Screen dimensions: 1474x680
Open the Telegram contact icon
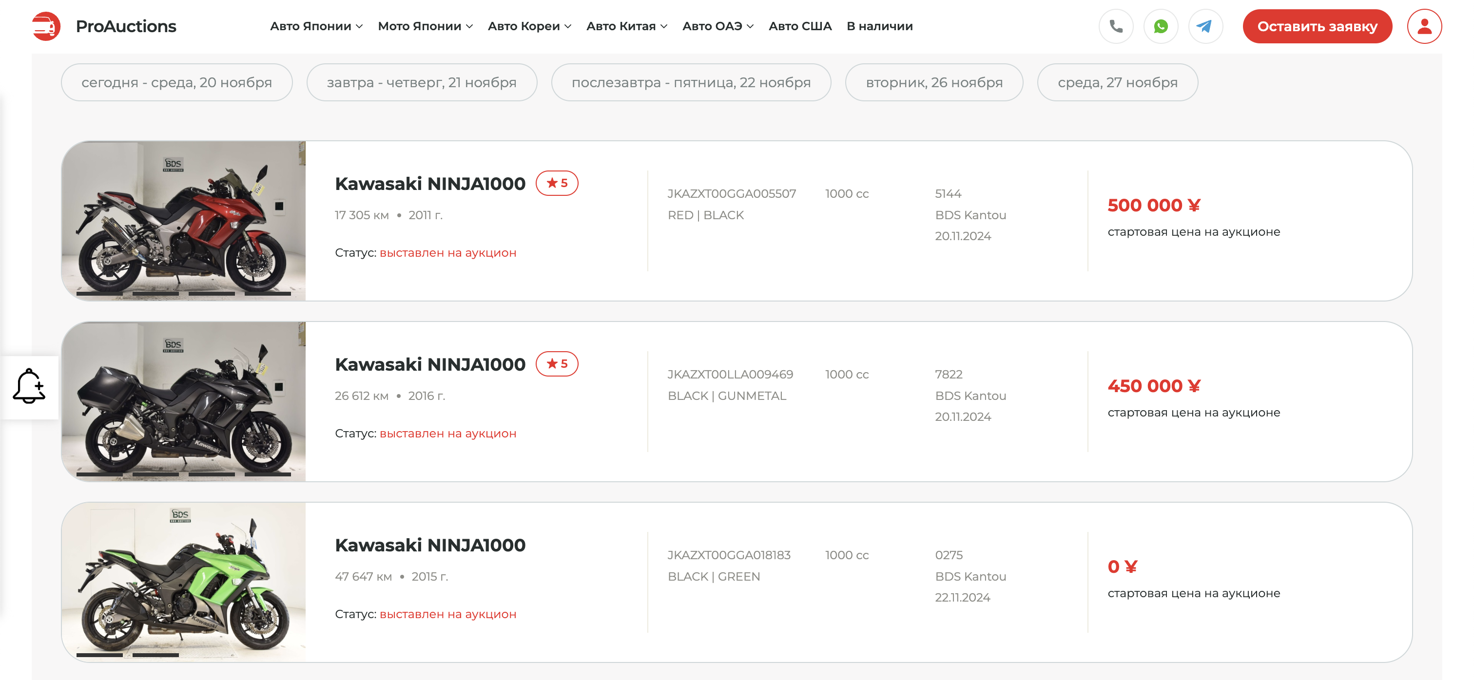(x=1205, y=26)
